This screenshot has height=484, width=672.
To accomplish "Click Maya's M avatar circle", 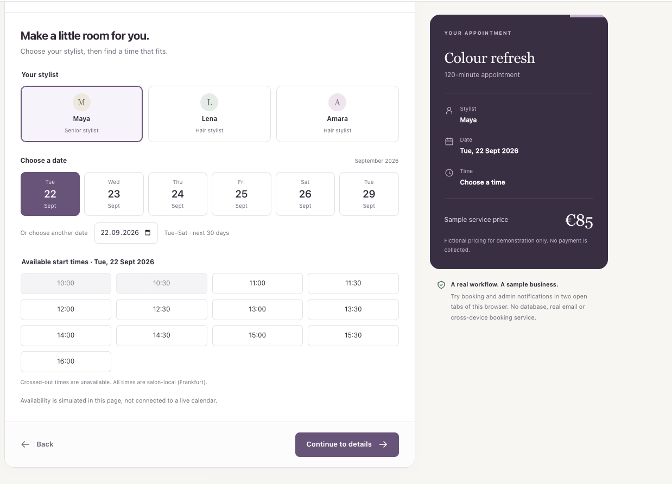I will (81, 102).
